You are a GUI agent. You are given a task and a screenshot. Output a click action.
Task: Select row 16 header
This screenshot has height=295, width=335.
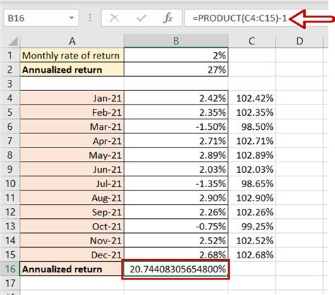[10, 269]
